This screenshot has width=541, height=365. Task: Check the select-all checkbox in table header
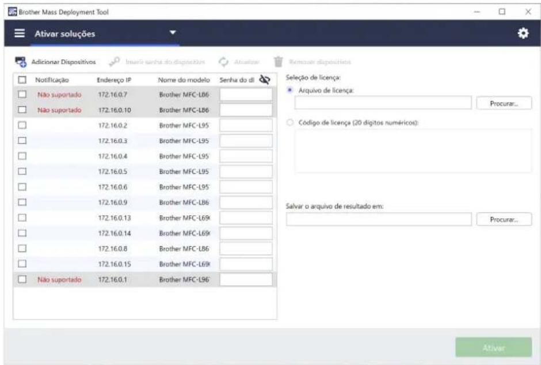pos(22,80)
